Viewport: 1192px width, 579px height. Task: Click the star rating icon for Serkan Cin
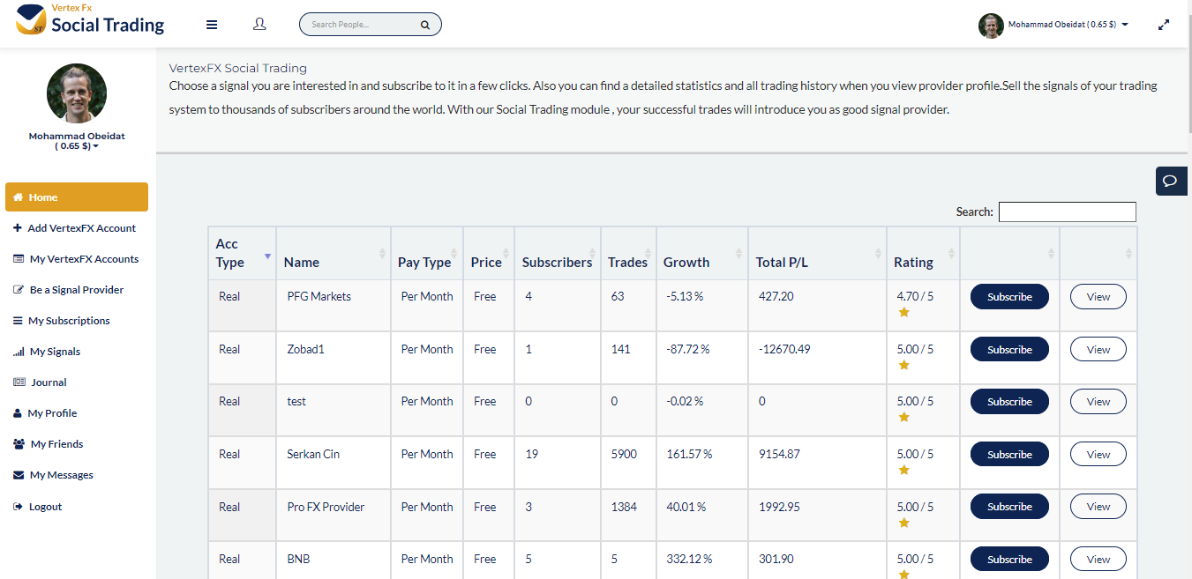(903, 470)
